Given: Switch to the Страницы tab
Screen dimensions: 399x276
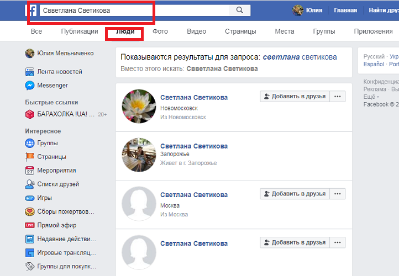Looking at the screenshot, I should pyautogui.click(x=240, y=31).
